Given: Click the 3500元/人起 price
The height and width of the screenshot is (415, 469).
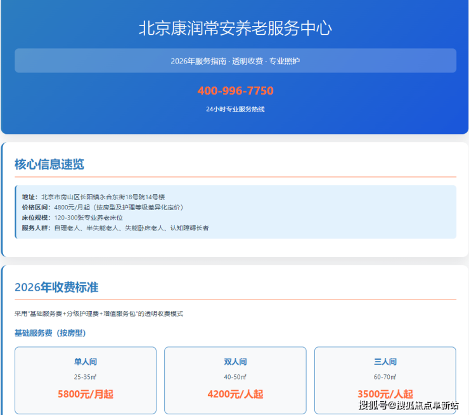Looking at the screenshot, I should pyautogui.click(x=385, y=393).
